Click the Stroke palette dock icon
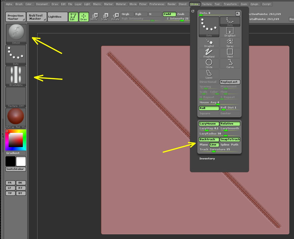This screenshot has height=239, width=294. [x=193, y=11]
